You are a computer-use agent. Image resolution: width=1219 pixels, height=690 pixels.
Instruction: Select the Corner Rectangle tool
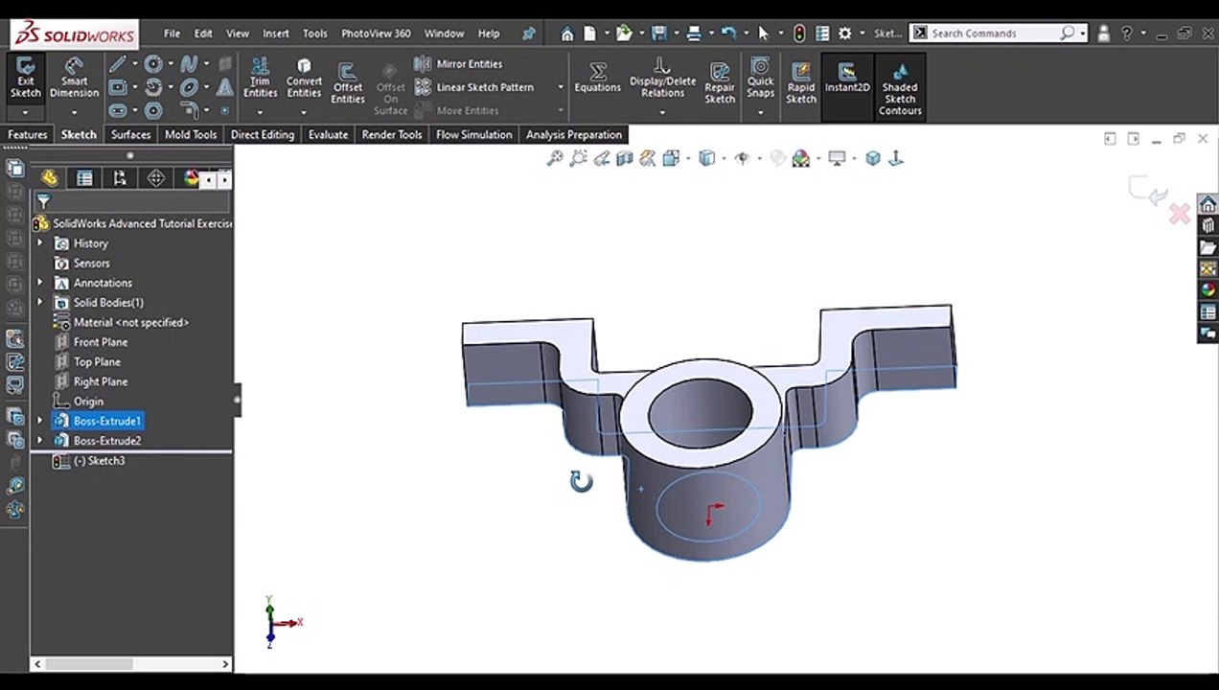[117, 87]
